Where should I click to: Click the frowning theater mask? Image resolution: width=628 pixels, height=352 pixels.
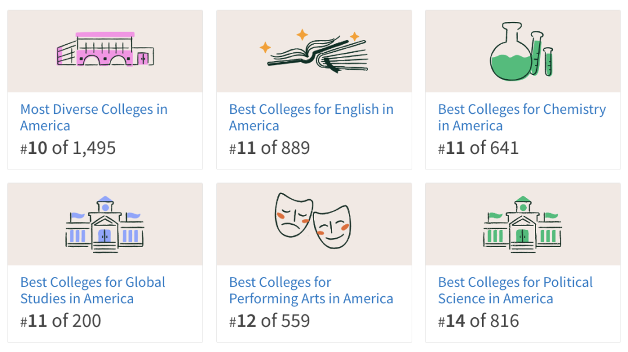point(292,213)
